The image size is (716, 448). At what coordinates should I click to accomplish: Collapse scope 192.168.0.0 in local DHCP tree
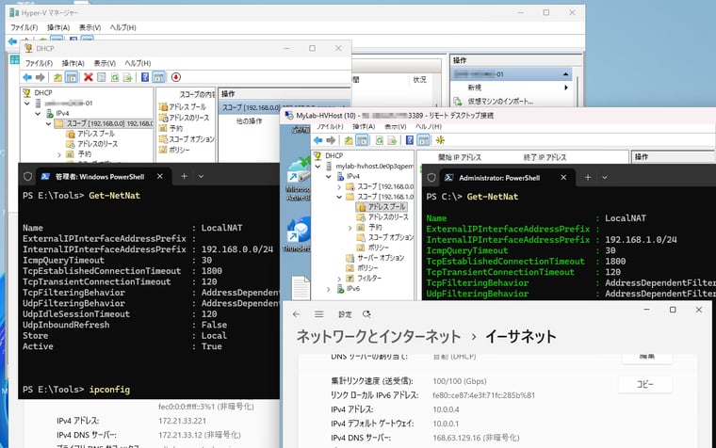point(48,123)
